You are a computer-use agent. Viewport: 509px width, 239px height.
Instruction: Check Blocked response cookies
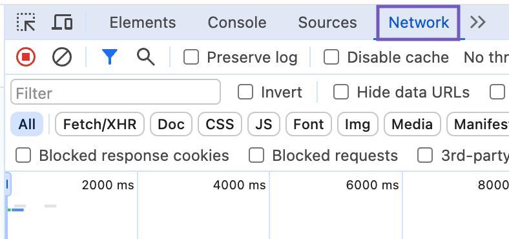tap(23, 155)
